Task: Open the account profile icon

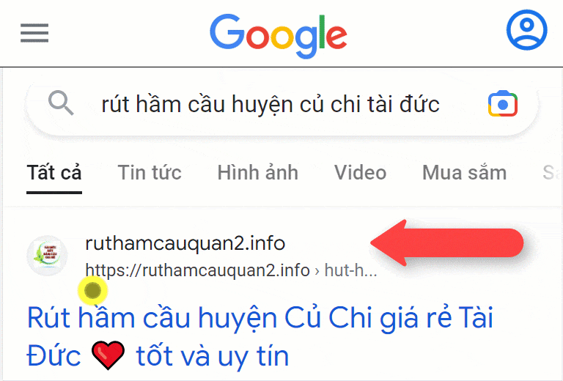Action: 527,30
